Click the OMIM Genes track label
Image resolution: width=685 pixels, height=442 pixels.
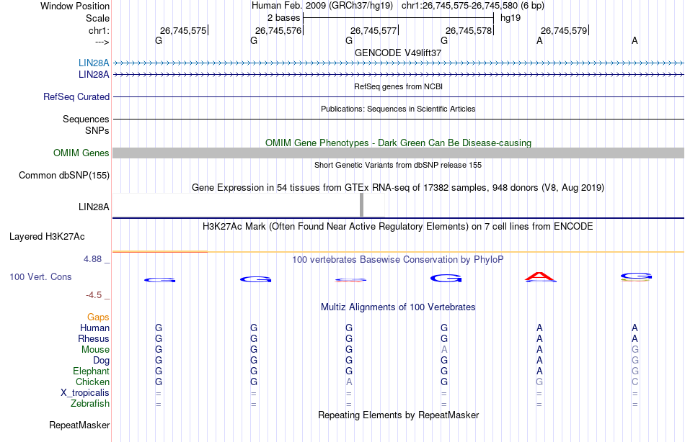81,153
